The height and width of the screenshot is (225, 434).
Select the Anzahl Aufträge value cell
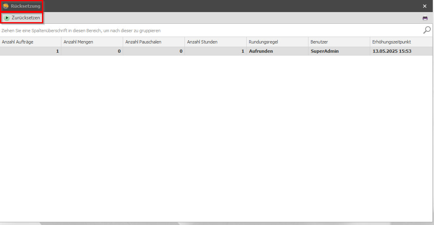point(30,51)
